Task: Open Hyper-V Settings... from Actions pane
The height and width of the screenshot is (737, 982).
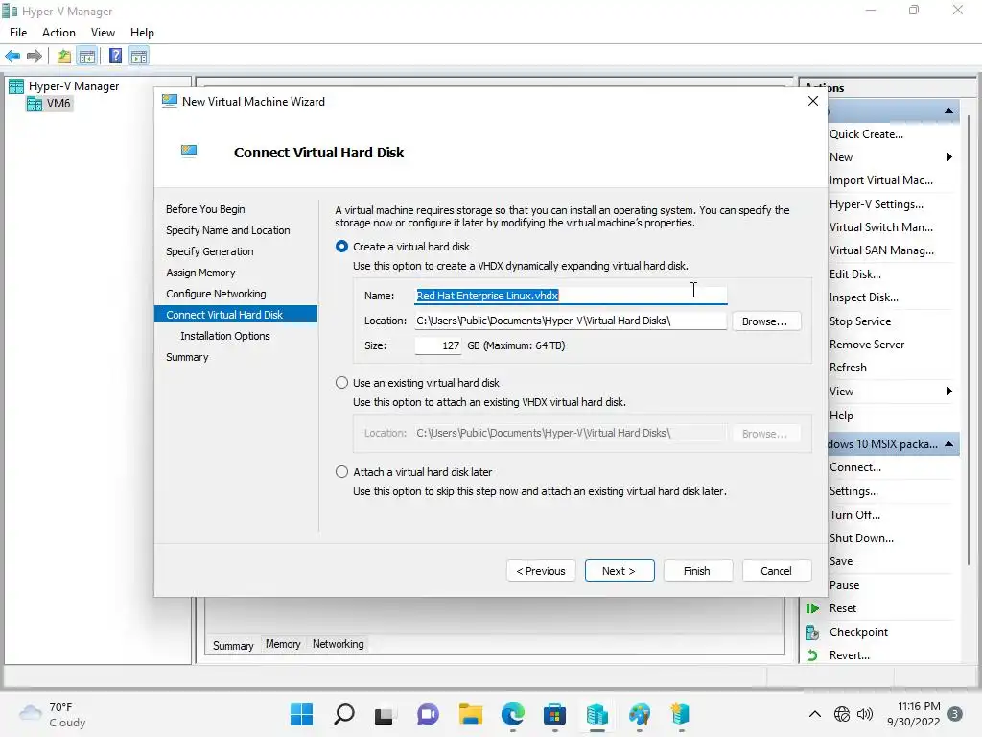Action: coord(877,204)
